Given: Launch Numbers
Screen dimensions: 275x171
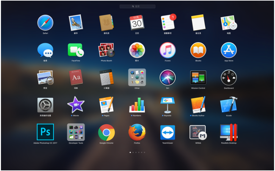Looking at the screenshot, I should 137,105.
